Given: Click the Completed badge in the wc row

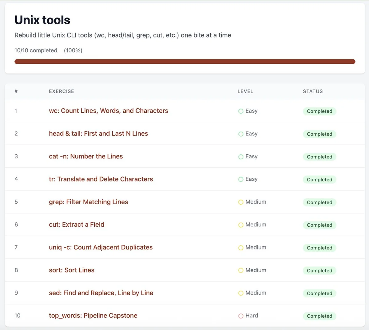Looking at the screenshot, I should tap(319, 111).
